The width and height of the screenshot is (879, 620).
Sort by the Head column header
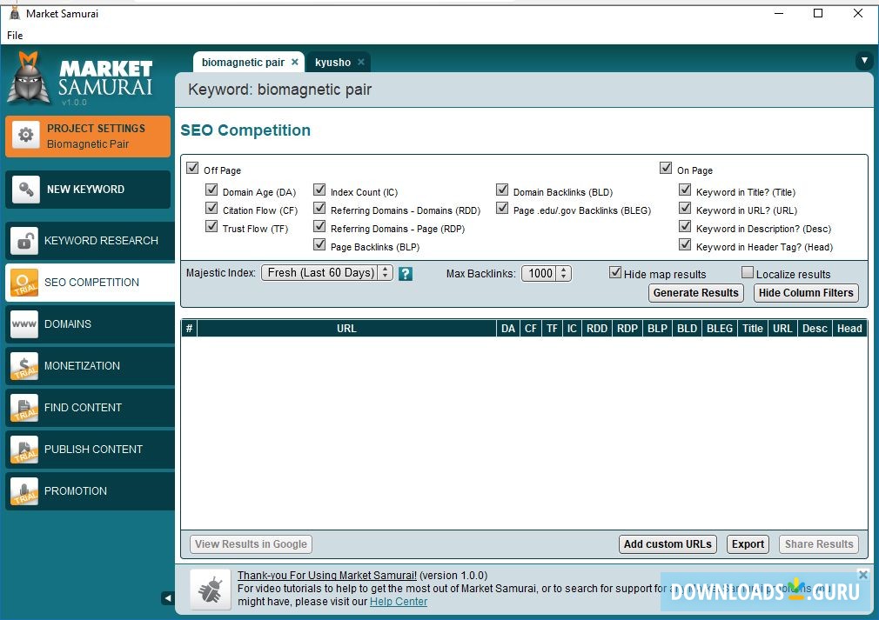[x=849, y=329]
